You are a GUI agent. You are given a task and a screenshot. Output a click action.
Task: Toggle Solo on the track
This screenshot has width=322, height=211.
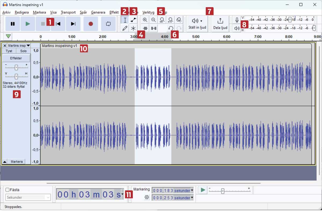23,51
